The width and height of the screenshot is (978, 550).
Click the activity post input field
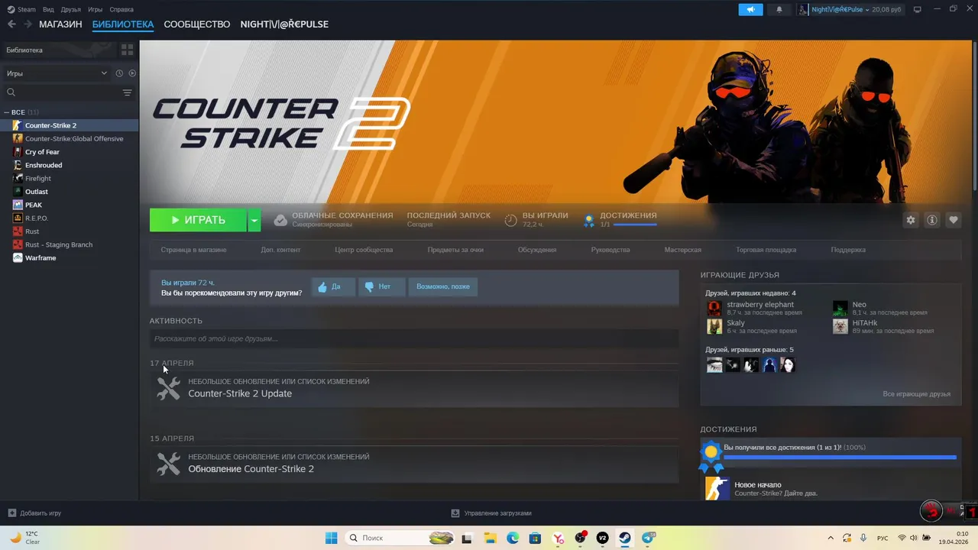tap(414, 338)
